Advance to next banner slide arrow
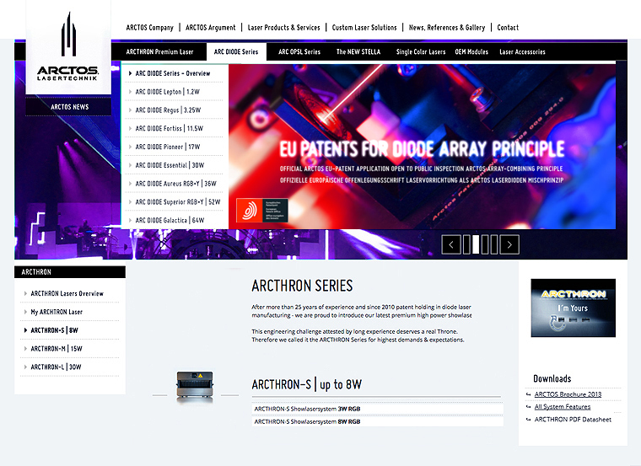 pyautogui.click(x=509, y=244)
